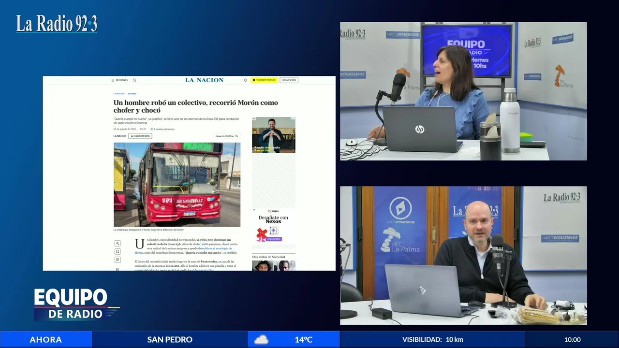Bookmark the article with the save icon
Viewport: 619px width, 348px height.
(x=118, y=252)
